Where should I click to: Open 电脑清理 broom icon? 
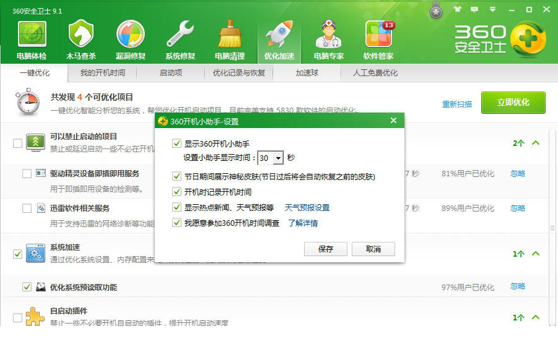click(230, 34)
